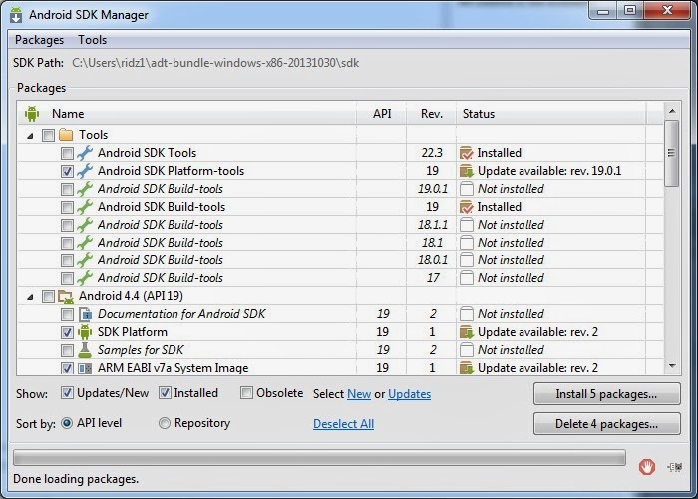Click the Rev. column header
The width and height of the screenshot is (698, 499).
(432, 114)
